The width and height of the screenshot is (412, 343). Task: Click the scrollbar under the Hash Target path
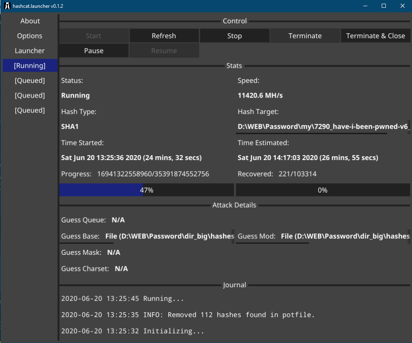pos(311,133)
